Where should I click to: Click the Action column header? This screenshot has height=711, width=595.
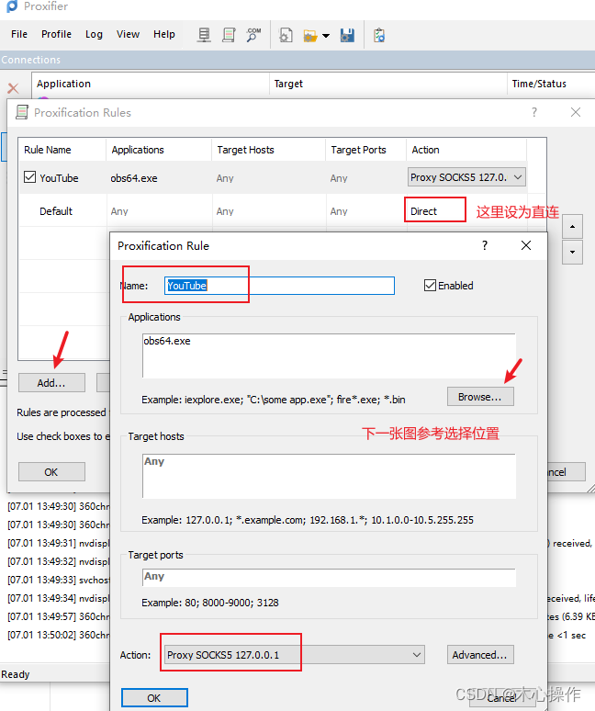click(x=466, y=150)
